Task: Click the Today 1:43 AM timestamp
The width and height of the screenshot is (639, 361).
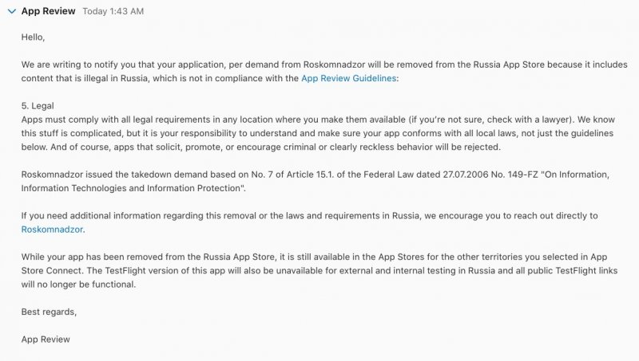Action: 114,12
